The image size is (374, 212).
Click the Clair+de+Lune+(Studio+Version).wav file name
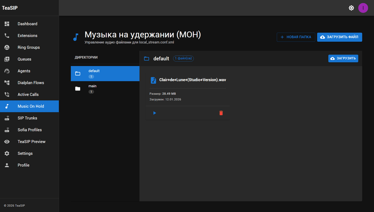[x=193, y=80]
